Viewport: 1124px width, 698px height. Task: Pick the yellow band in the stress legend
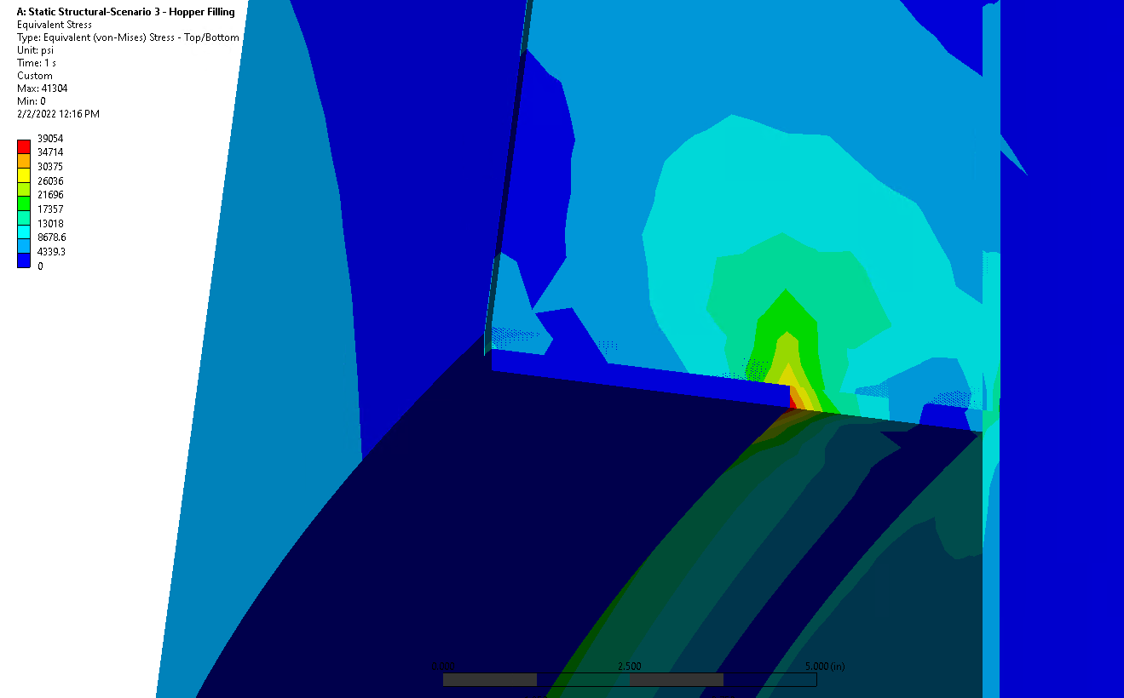point(24,174)
